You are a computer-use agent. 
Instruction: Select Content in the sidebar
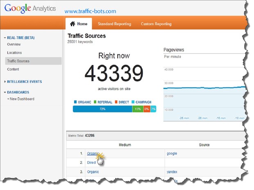(x=13, y=69)
